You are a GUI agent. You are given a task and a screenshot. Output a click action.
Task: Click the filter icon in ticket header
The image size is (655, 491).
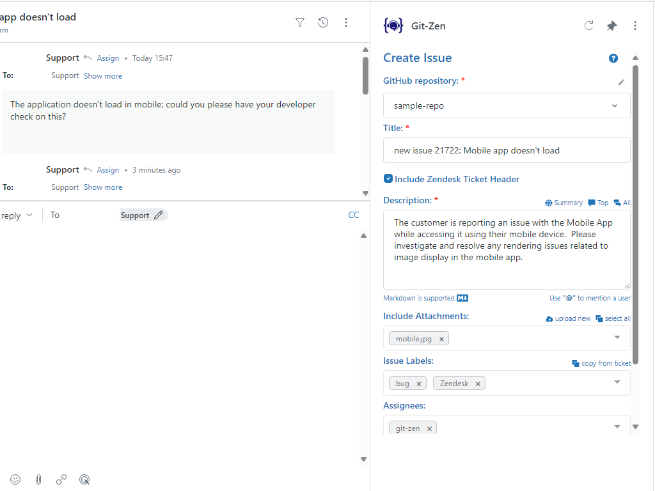(x=300, y=22)
